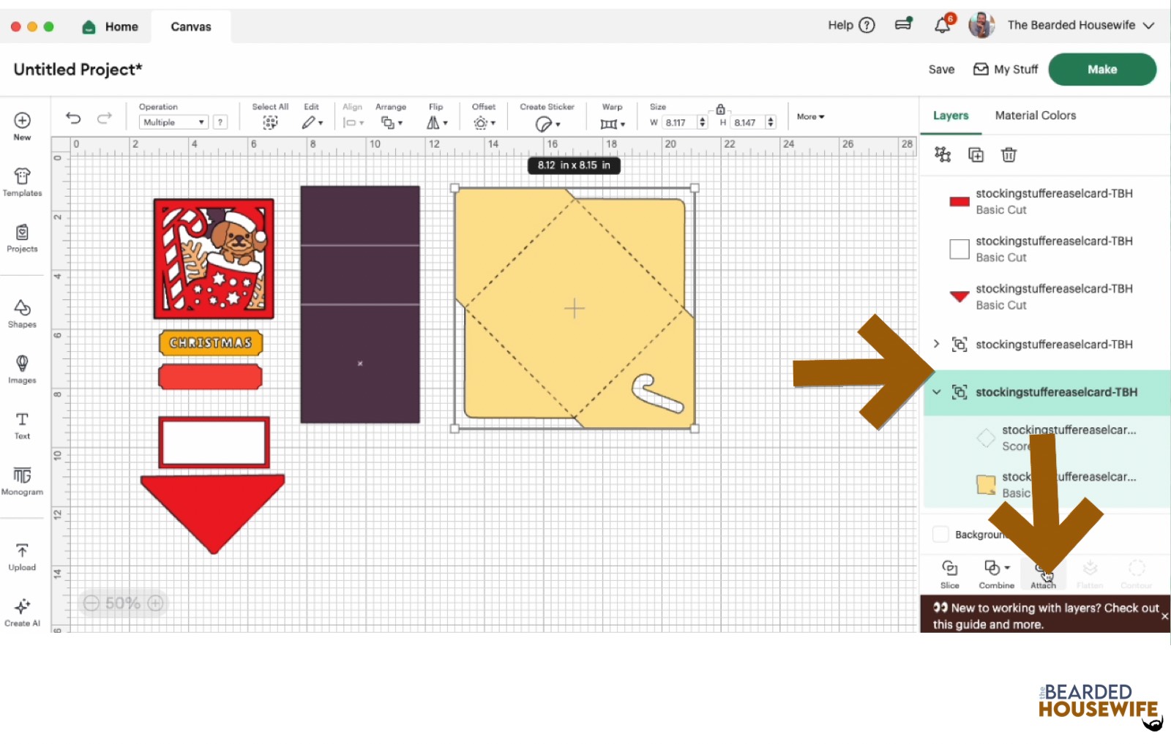The height and width of the screenshot is (744, 1171).
Task: Click the Slice icon in the Layers panel
Action: pyautogui.click(x=949, y=573)
